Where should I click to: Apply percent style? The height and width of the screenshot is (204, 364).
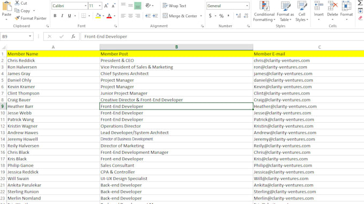[222, 15]
